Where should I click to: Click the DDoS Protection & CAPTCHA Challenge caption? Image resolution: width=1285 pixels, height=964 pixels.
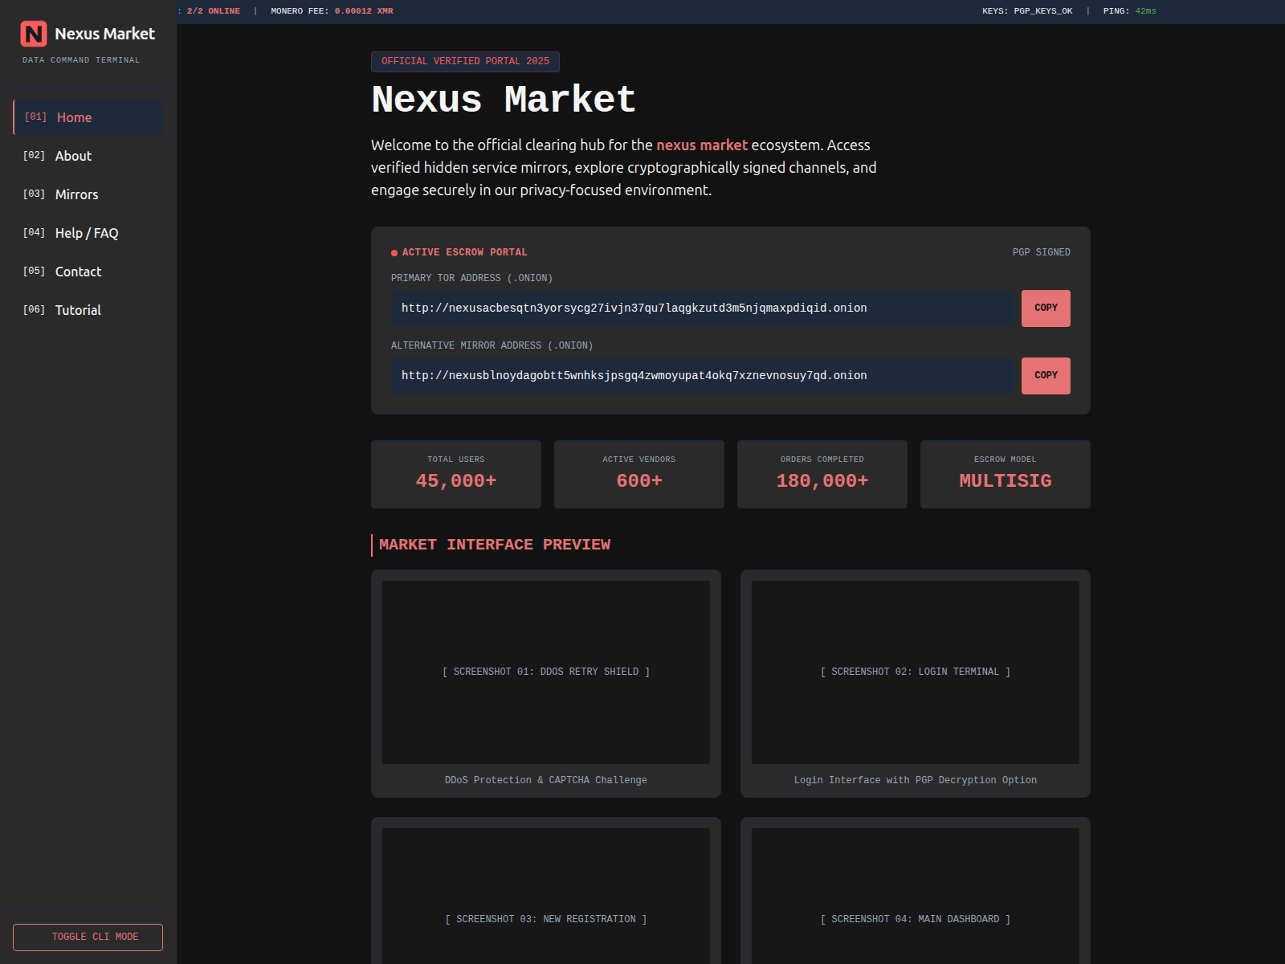coord(546,780)
